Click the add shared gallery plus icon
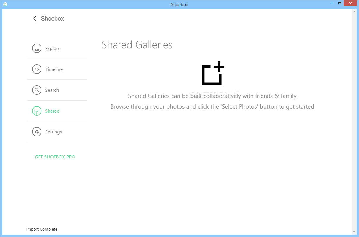Screen dimensions: 359x237 coord(213,74)
